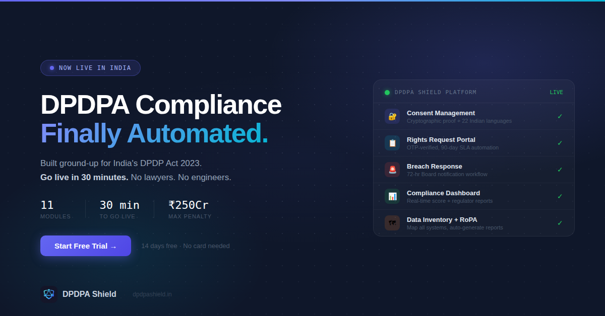Click 'Go live in 30 minutes.' bold text
605x316 pixels.
pos(84,178)
